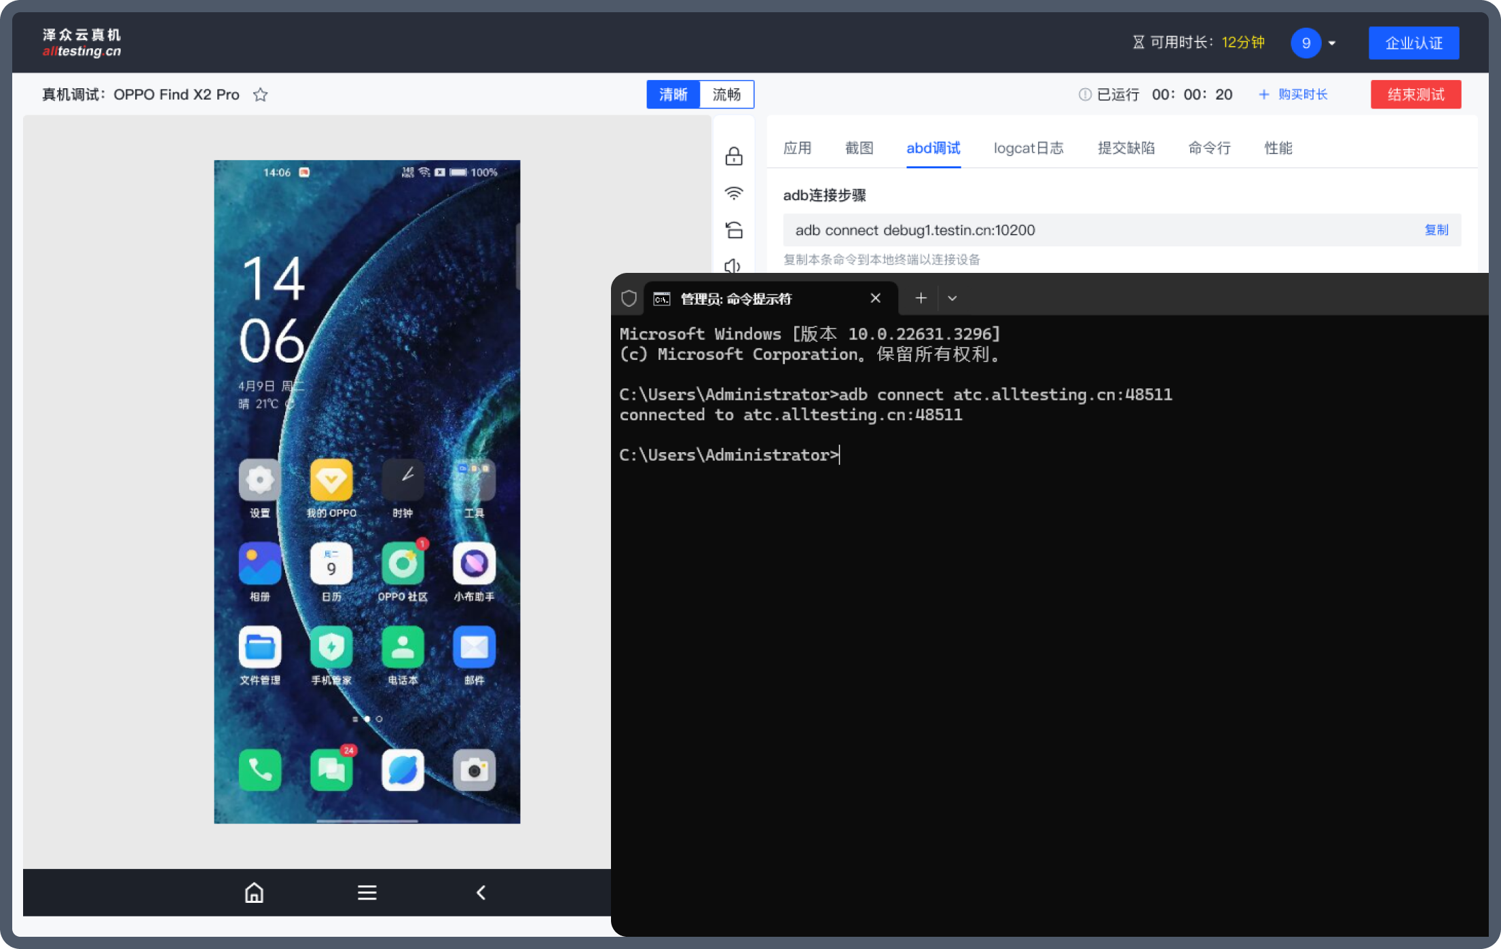Switch video quality to 清晰
The image size is (1501, 949).
673,94
